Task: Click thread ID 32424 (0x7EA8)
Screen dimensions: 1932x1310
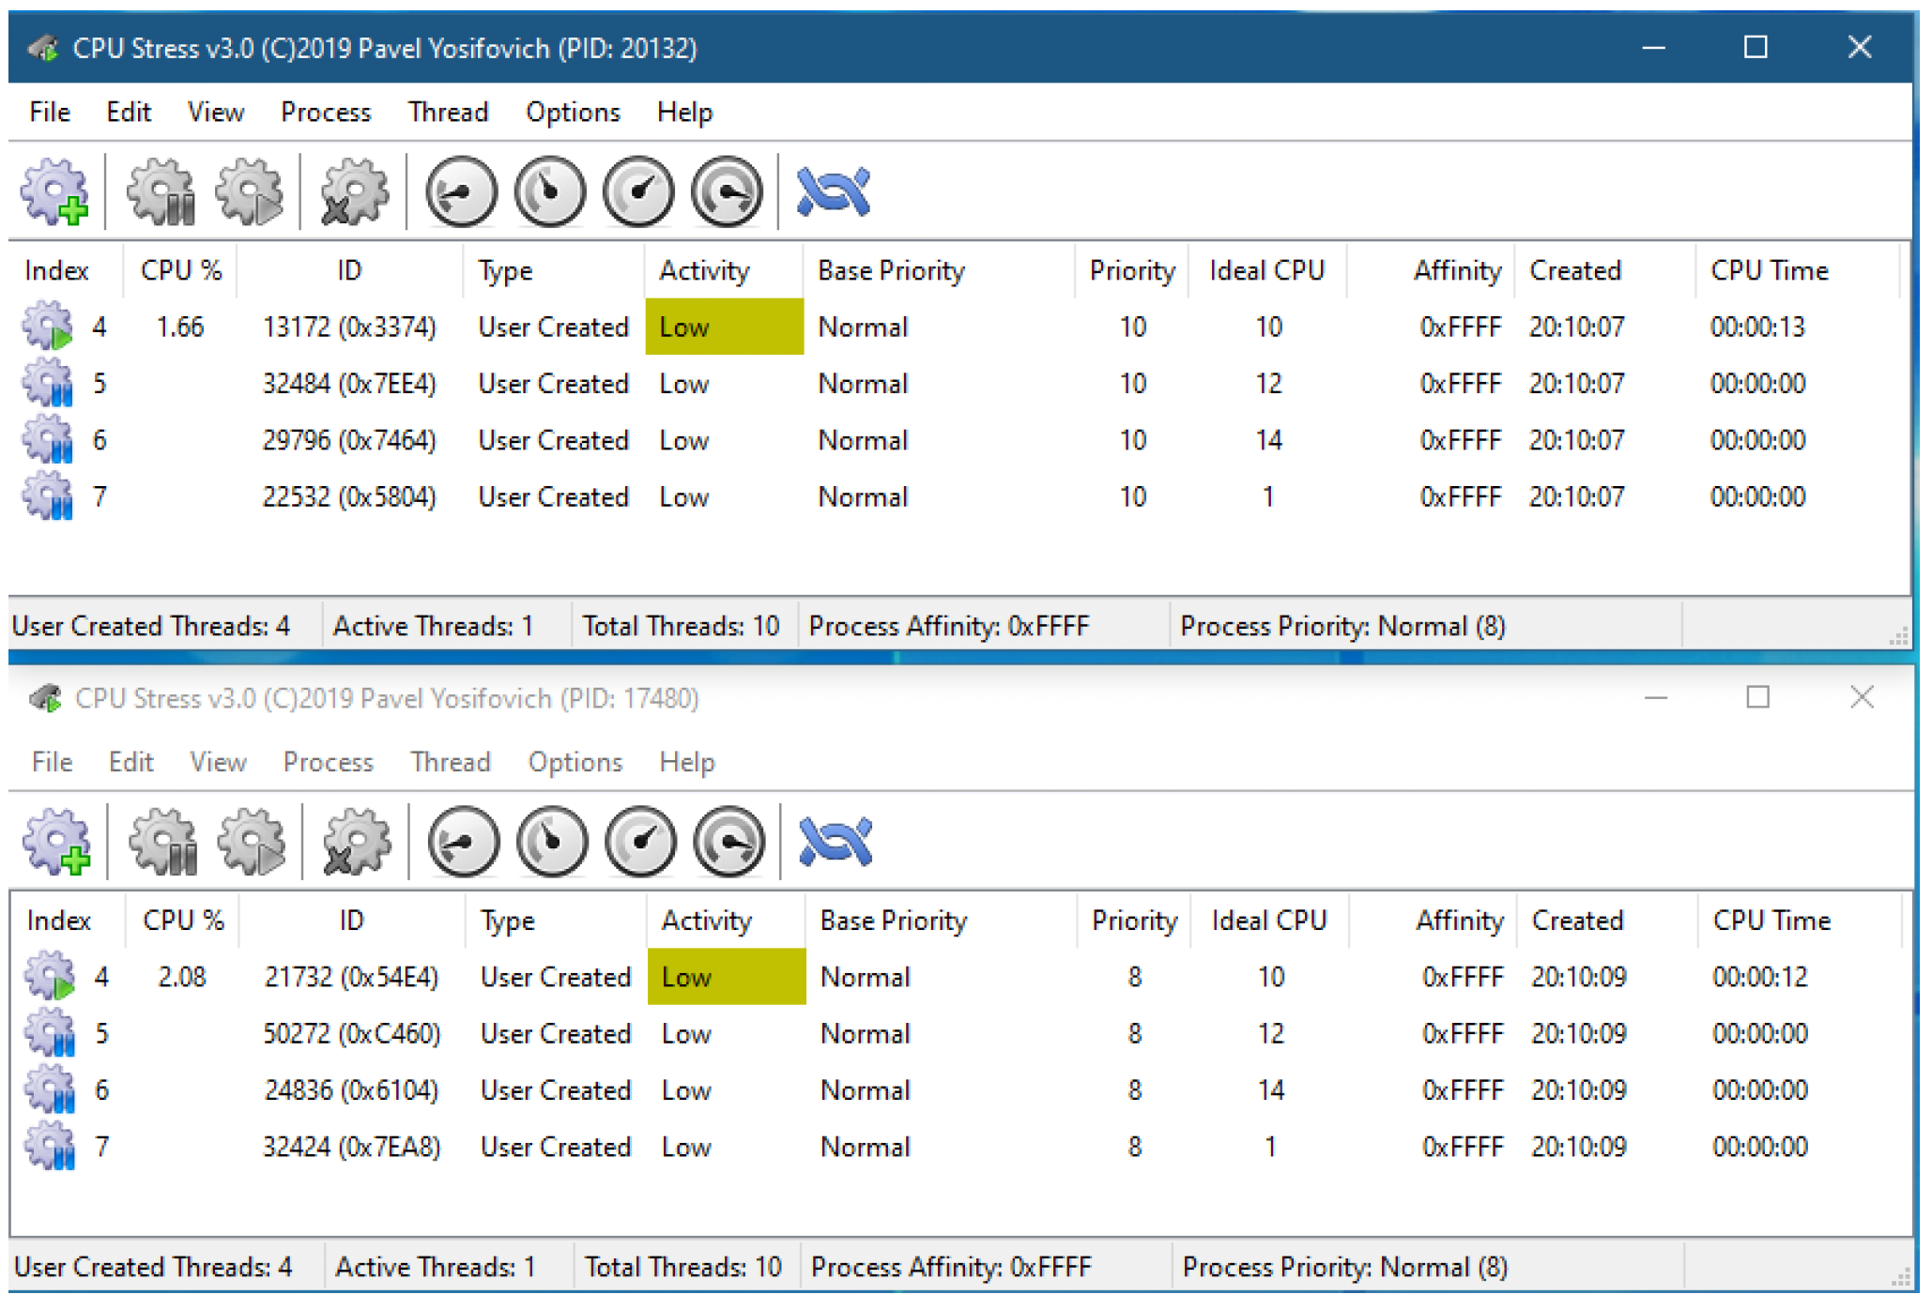Action: pos(351,1147)
